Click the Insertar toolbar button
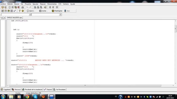177x99 pixels. [43, 11]
